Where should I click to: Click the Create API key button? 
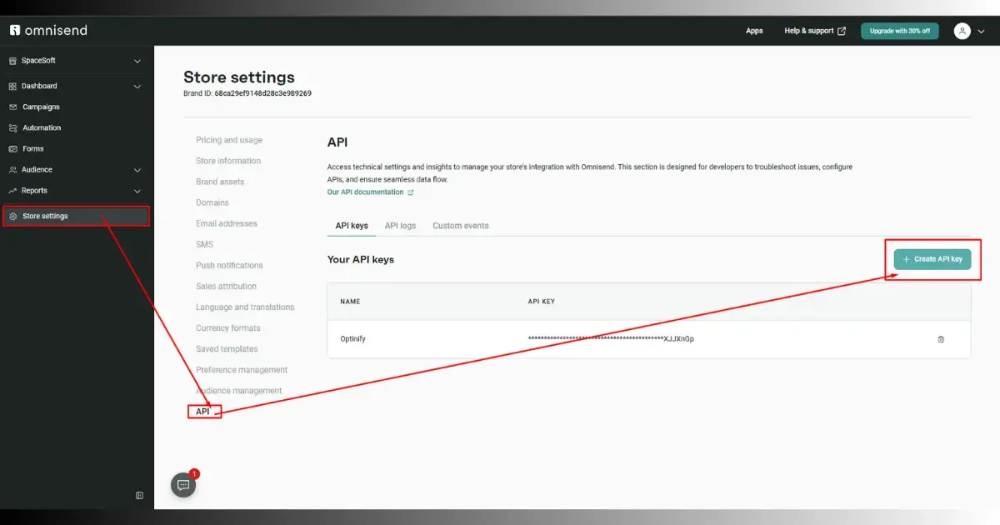[x=932, y=259]
